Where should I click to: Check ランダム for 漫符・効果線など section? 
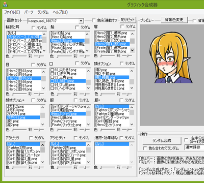click(121, 138)
